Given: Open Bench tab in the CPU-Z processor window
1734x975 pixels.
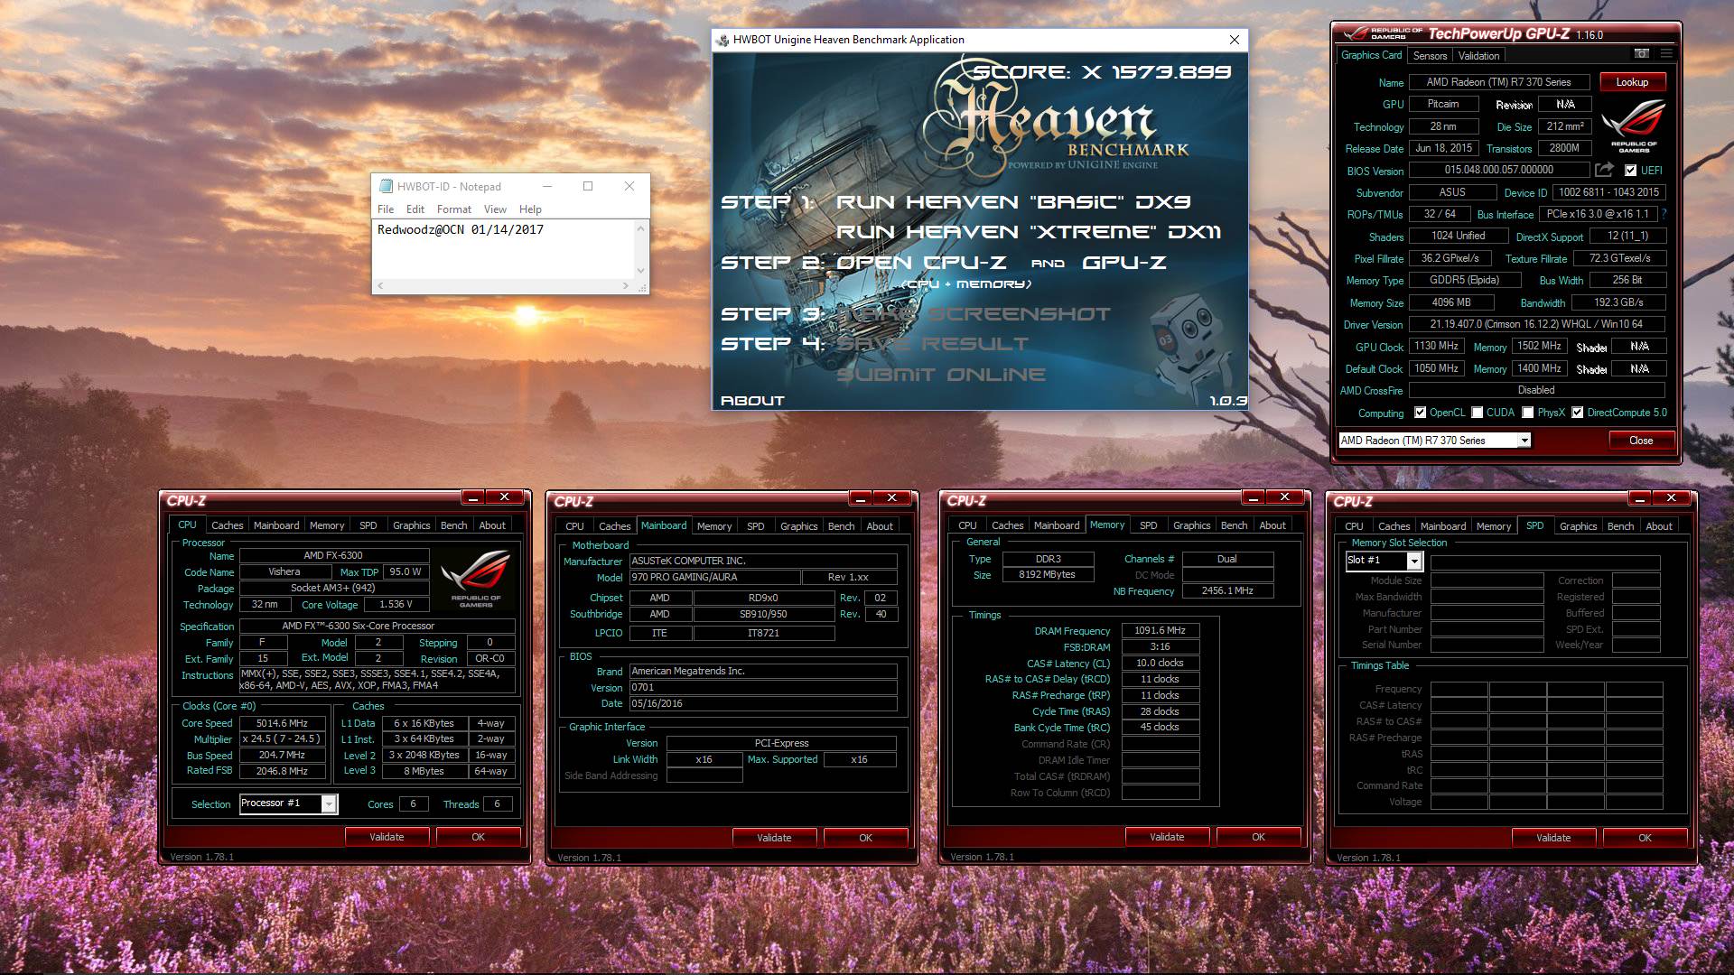Looking at the screenshot, I should pos(453,525).
